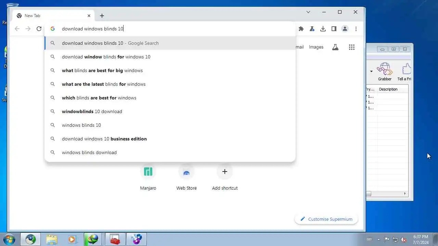
Task: Click the Supermium taskbar icon
Action: (30, 239)
